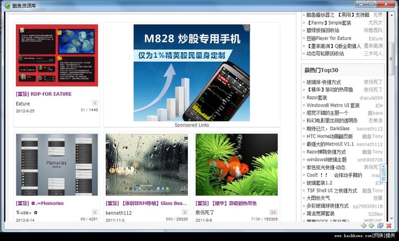Open 紫色炫光快捷-动态 entry
This screenshot has height=241, width=399.
[x=326, y=167]
